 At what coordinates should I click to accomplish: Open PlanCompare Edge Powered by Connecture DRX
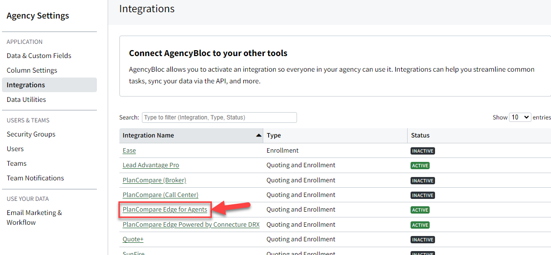tap(191, 224)
